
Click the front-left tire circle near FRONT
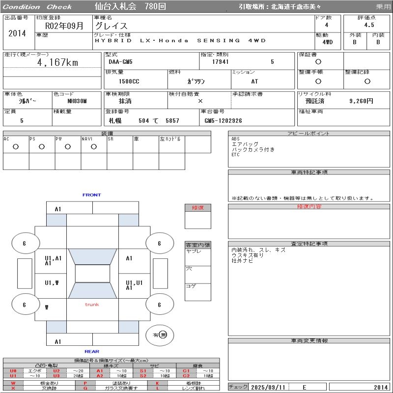pos(25,243)
